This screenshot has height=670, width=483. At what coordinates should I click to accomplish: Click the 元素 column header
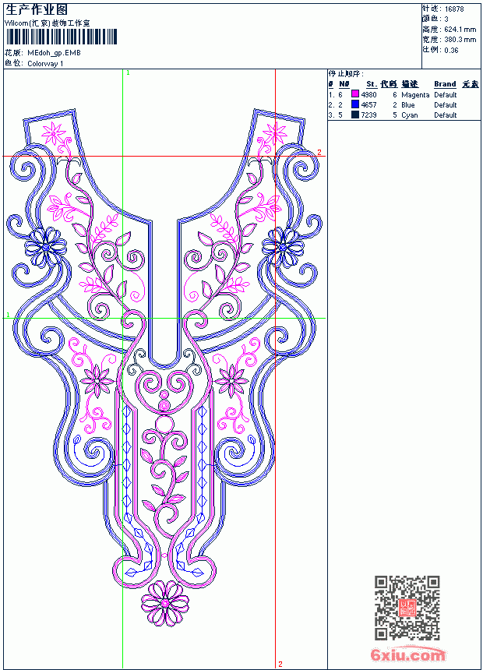pyautogui.click(x=471, y=84)
